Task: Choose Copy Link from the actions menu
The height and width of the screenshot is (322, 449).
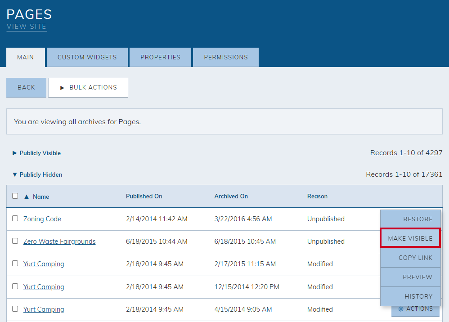Action: (x=410, y=258)
